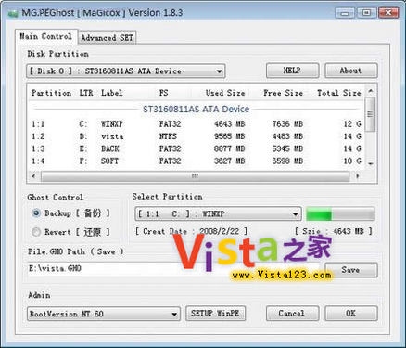
Task: Sort by Free Size column header
Action: [x=284, y=93]
